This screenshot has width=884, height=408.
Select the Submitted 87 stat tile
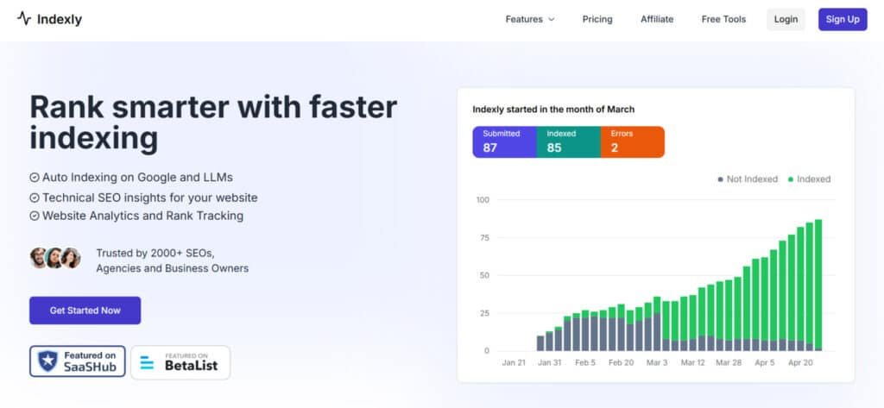coord(504,141)
